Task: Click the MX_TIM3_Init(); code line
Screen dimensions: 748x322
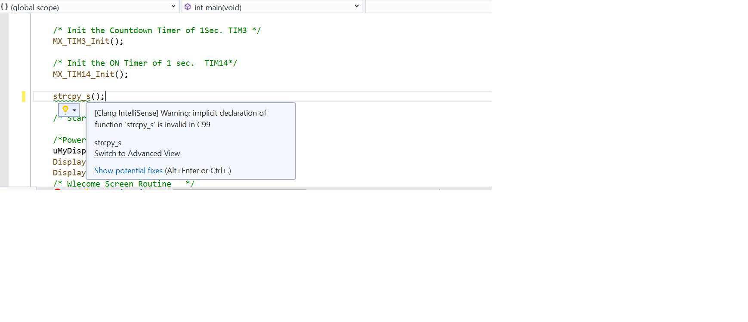Action: click(x=88, y=41)
